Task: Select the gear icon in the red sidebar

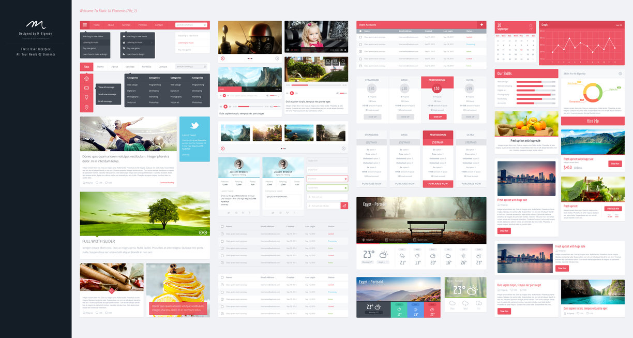Action: tap(86, 79)
